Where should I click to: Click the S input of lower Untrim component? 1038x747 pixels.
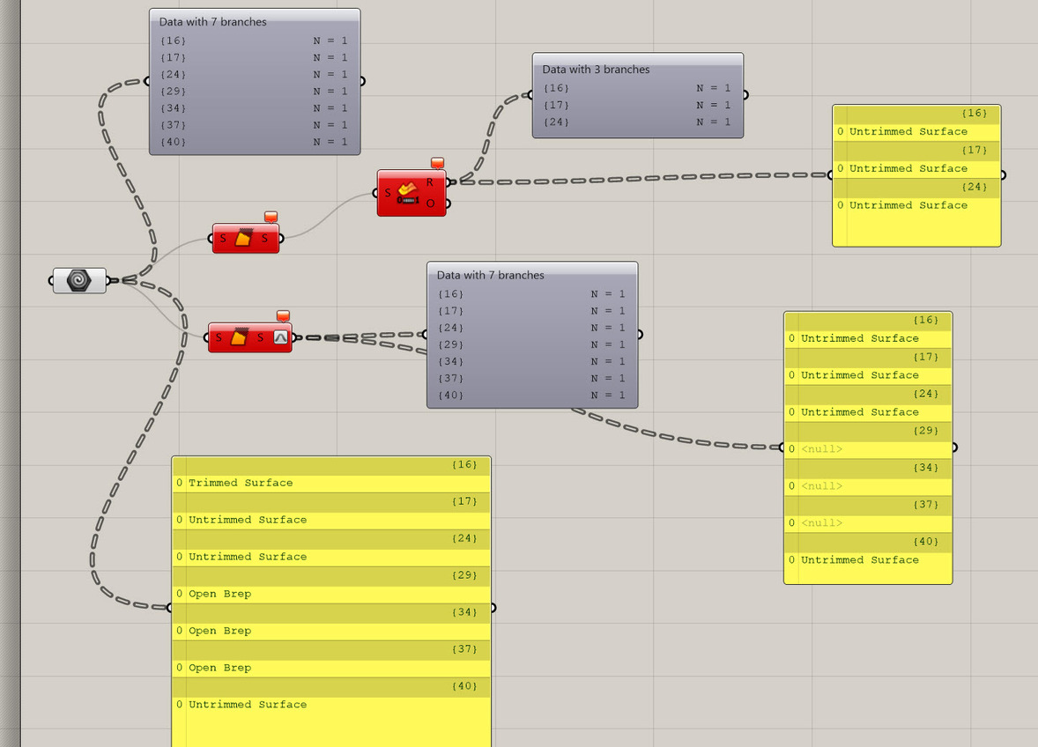(219, 337)
